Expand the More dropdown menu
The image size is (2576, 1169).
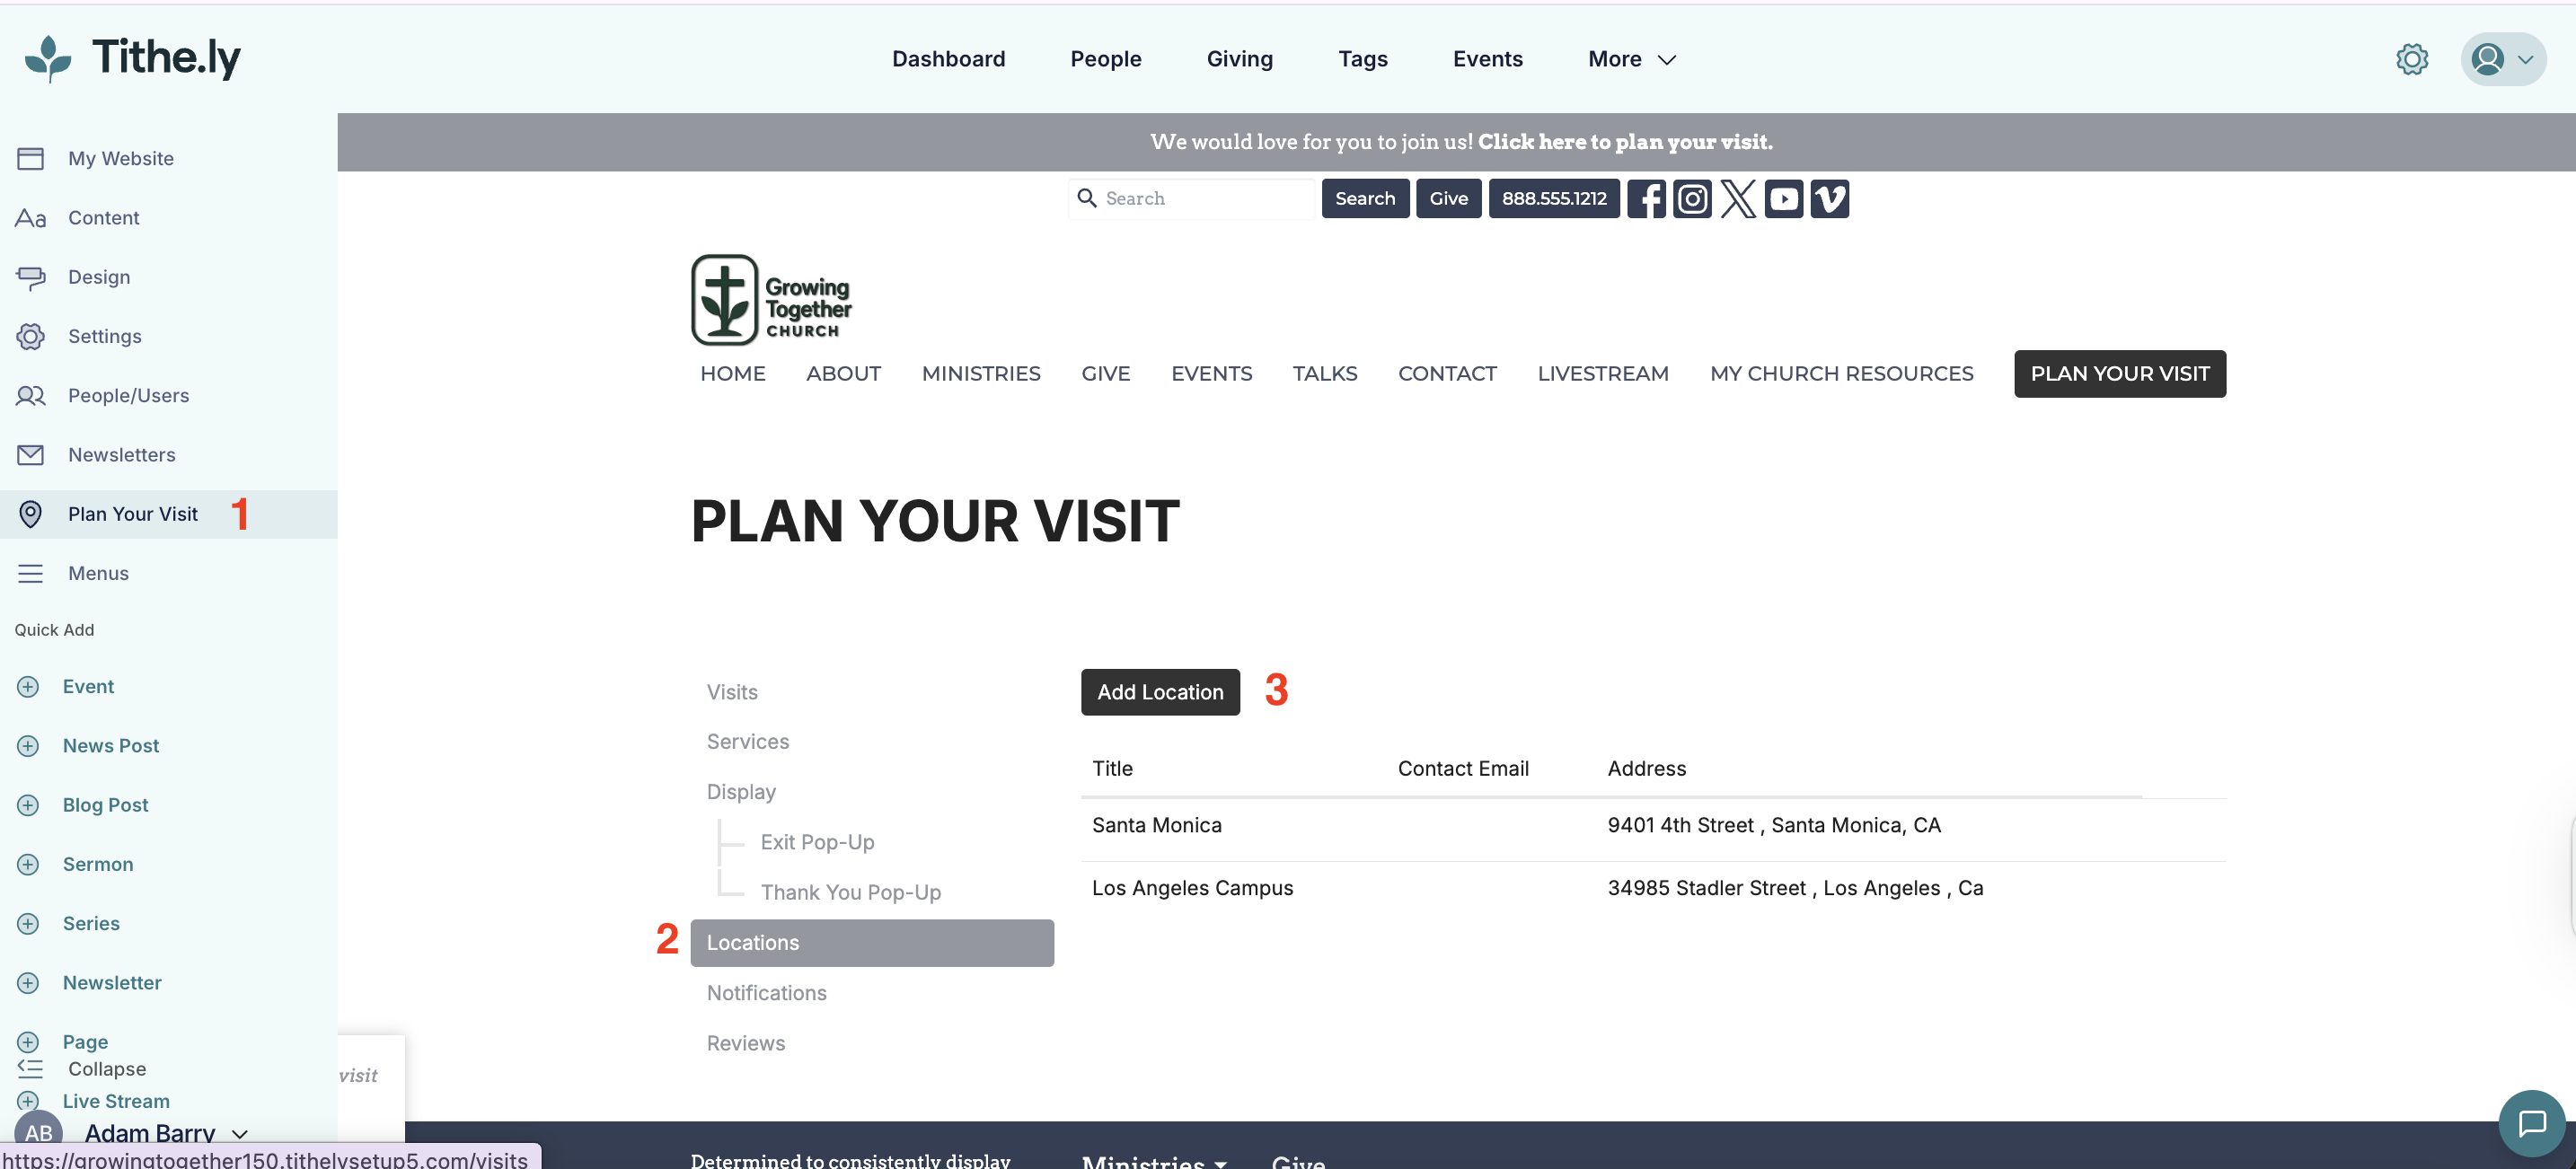point(1631,59)
